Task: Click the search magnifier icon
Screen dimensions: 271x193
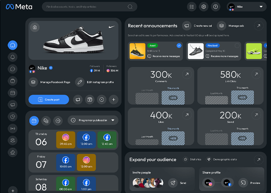Action: pyautogui.click(x=130, y=7)
